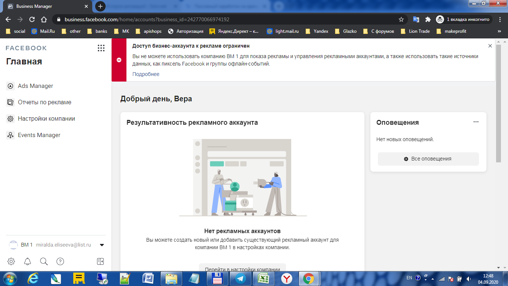Click the Подробнее link in the banner

pyautogui.click(x=146, y=74)
